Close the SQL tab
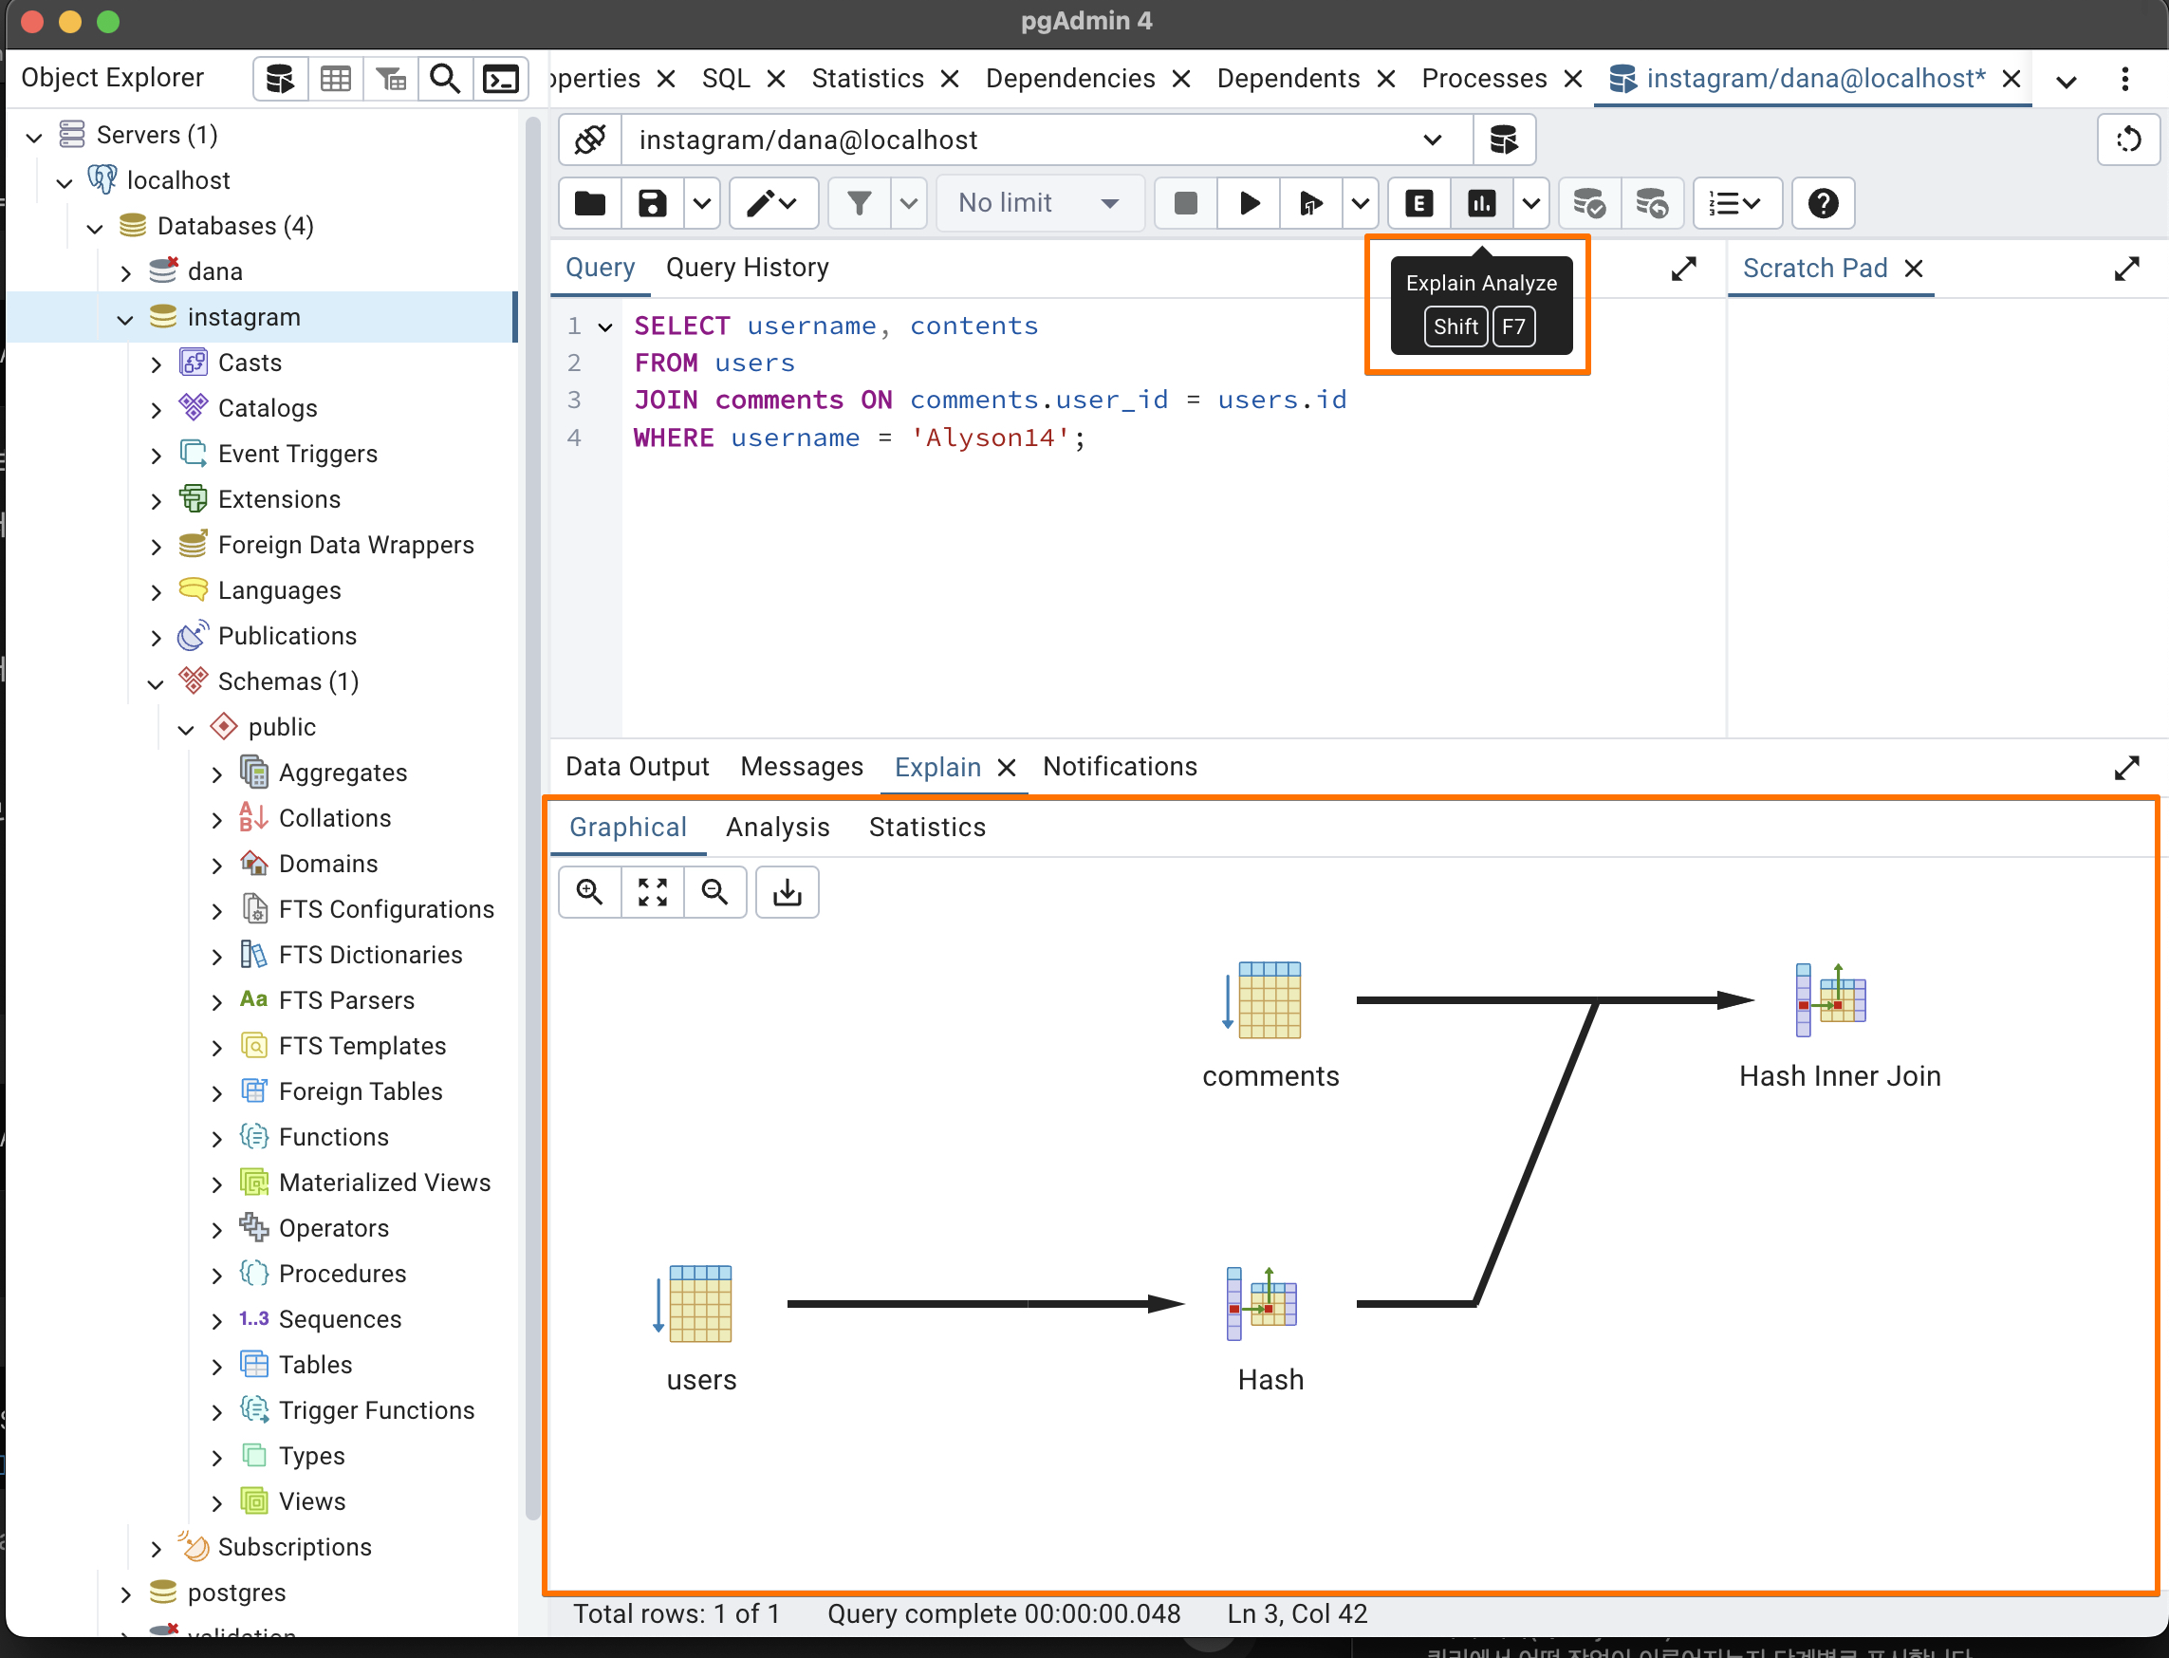 [x=775, y=79]
